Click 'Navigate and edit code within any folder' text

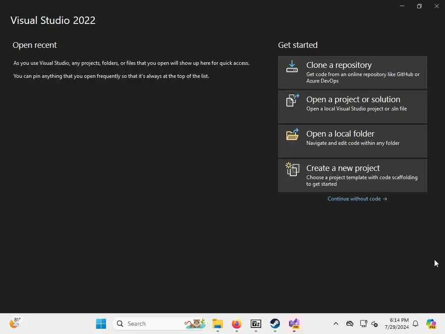(353, 143)
